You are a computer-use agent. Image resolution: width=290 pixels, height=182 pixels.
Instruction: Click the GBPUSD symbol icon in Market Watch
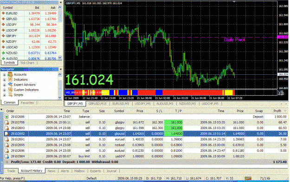[3, 19]
